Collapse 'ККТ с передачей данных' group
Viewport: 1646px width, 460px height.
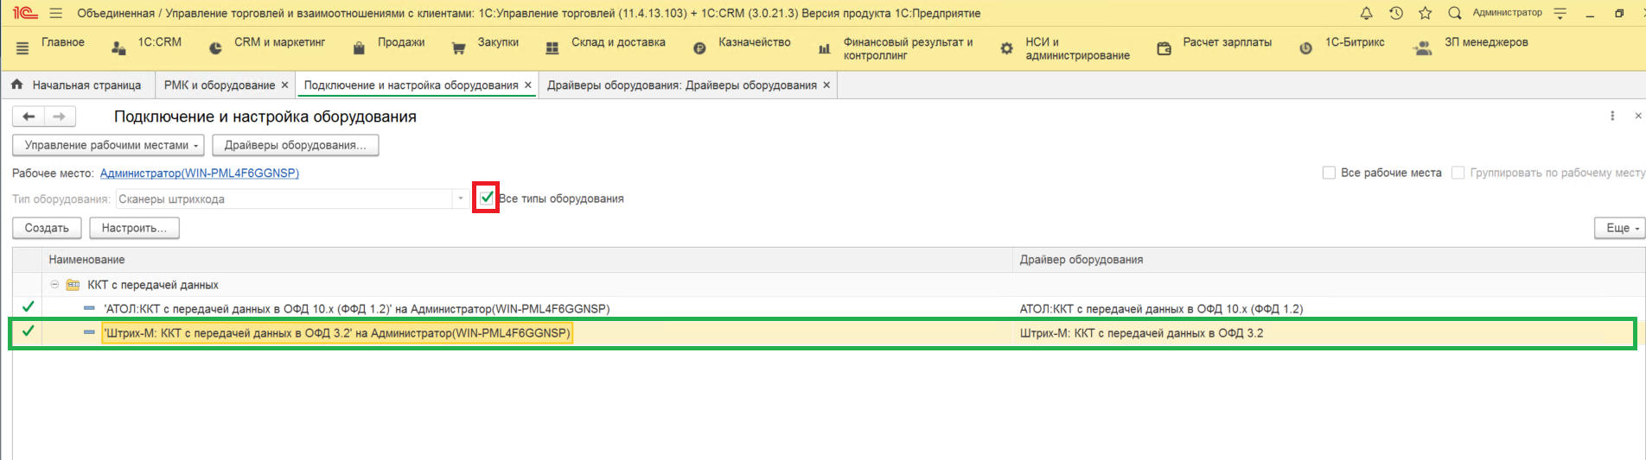(54, 285)
